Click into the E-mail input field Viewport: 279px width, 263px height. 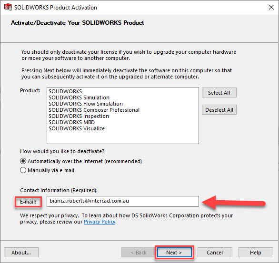(123, 201)
